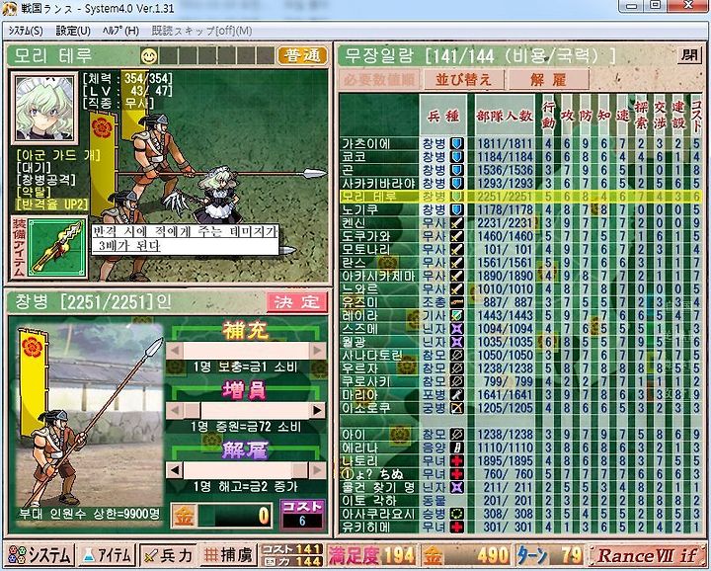This screenshot has width=711, height=571.
Task: Select the 아카시카제마 row
Action: pyautogui.click(x=520, y=276)
